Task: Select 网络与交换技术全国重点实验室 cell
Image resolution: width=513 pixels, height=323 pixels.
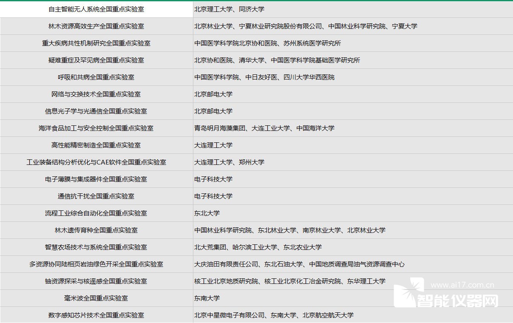Action: click(x=96, y=94)
